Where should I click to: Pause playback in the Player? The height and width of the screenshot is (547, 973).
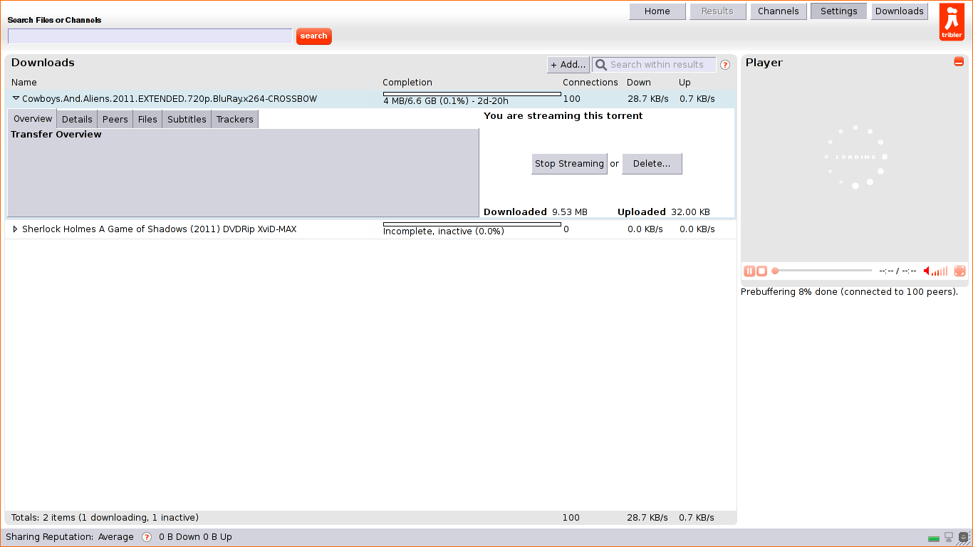749,271
